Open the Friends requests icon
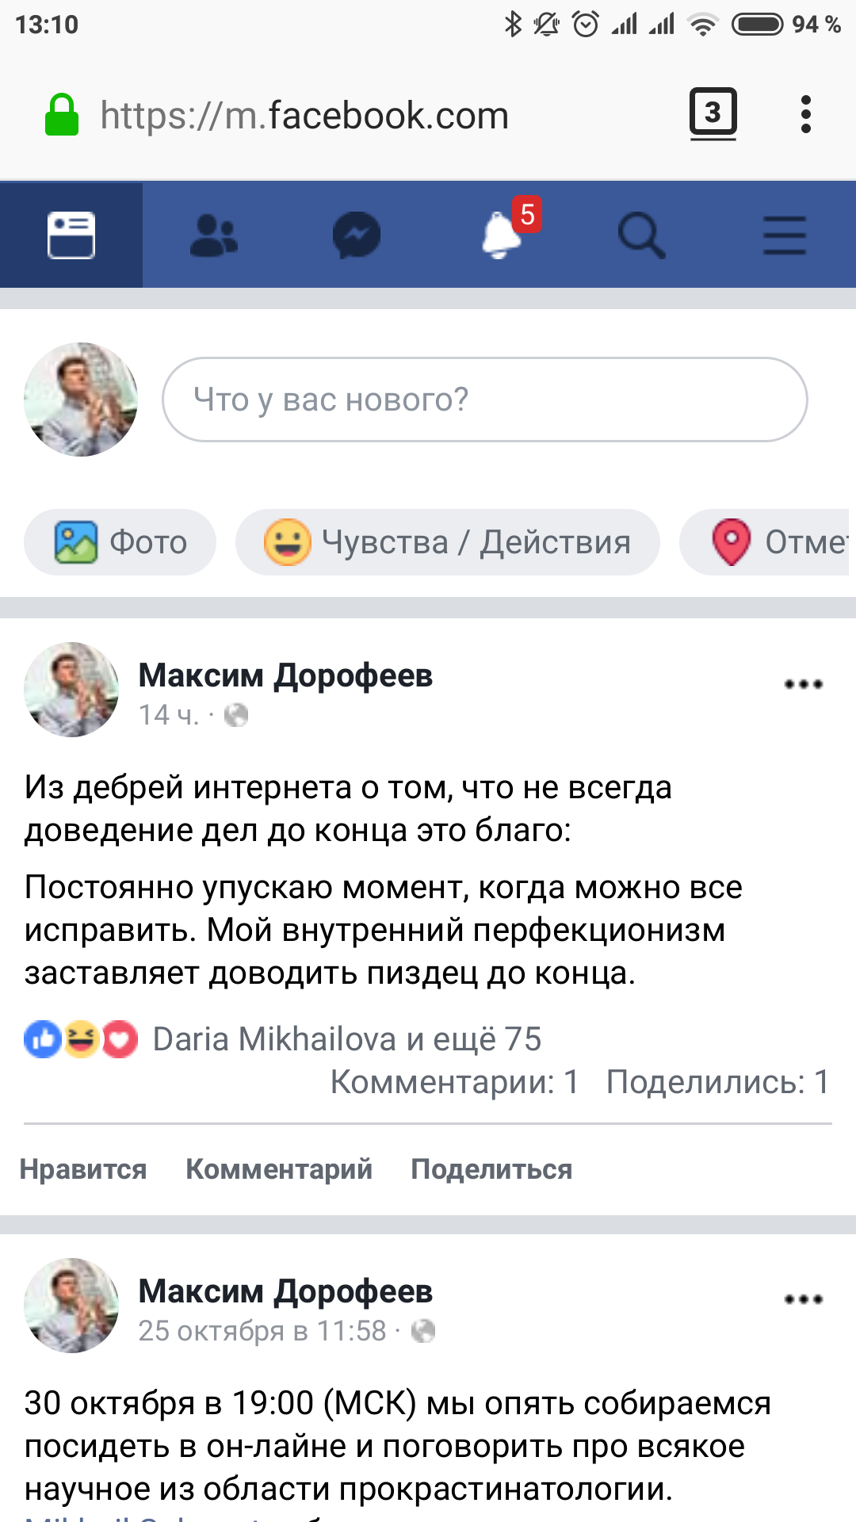Screen dimensions: 856x1522 click(214, 235)
